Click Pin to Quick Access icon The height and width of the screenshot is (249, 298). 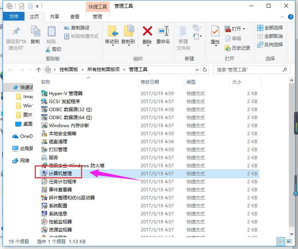[x=16, y=31]
